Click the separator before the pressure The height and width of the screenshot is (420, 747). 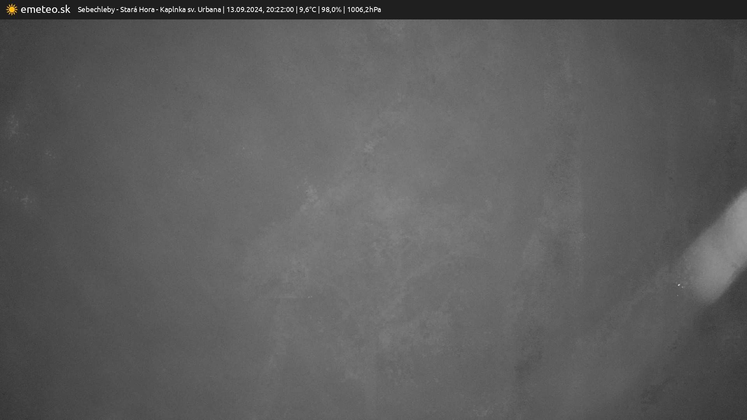pyautogui.click(x=344, y=9)
